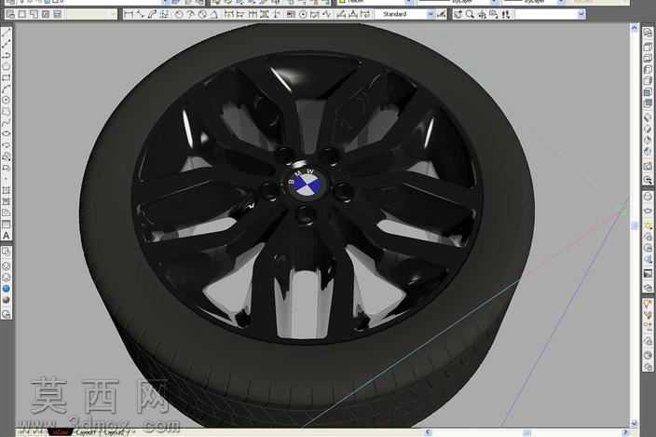Click the Angular dimension tool
The height and width of the screenshot is (437, 656).
click(213, 15)
